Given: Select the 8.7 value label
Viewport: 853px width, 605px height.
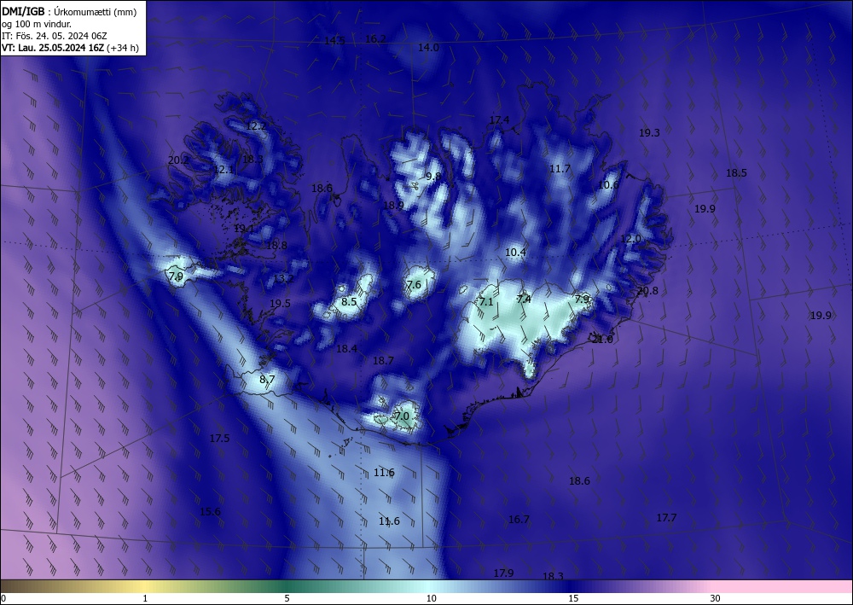Looking at the screenshot, I should (x=267, y=380).
